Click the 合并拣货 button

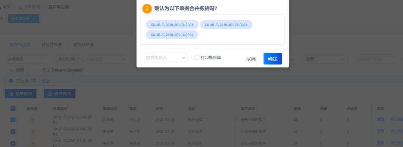click(x=60, y=94)
